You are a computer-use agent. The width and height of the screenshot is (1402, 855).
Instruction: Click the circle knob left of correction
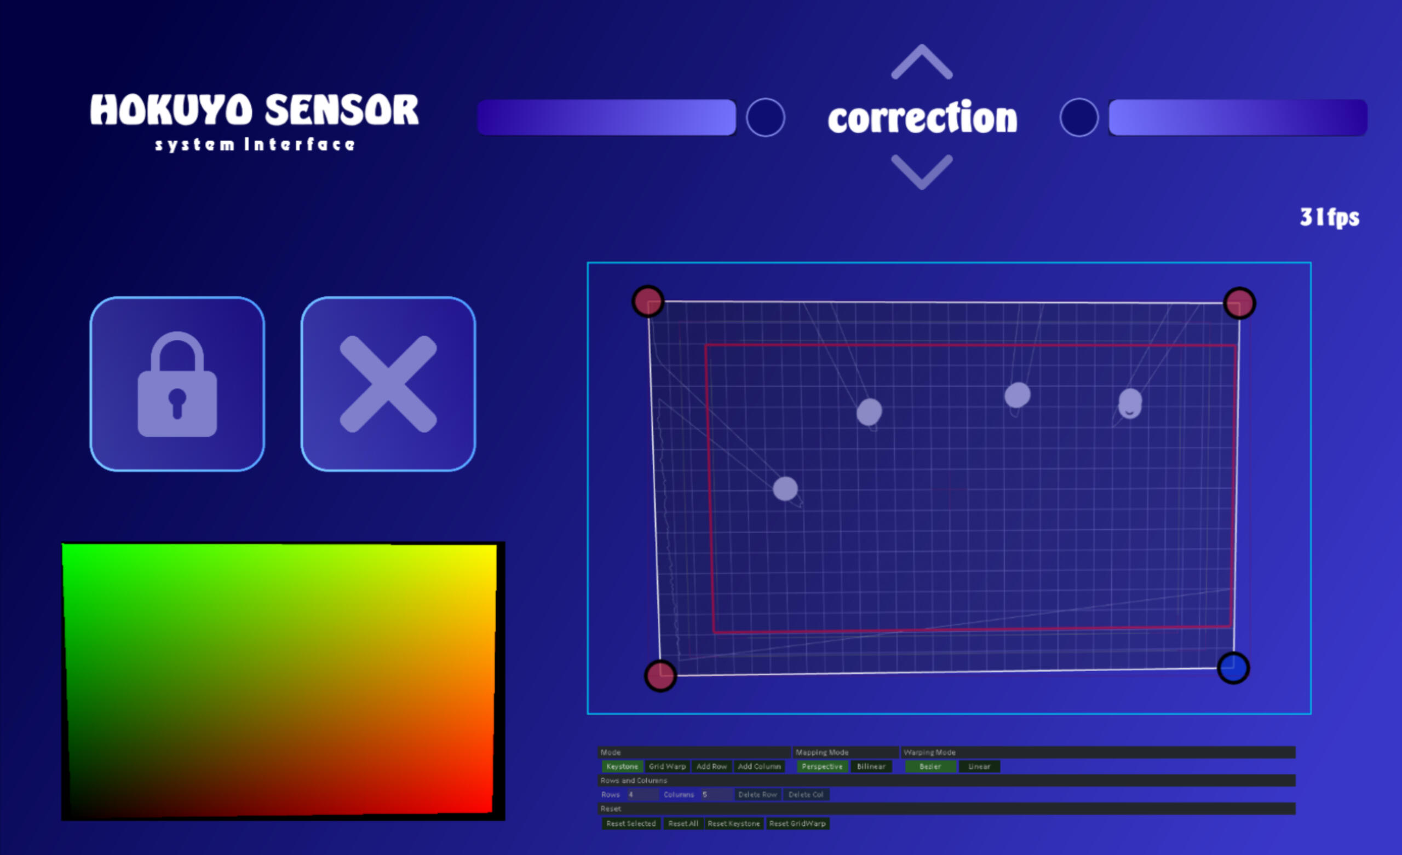click(765, 117)
